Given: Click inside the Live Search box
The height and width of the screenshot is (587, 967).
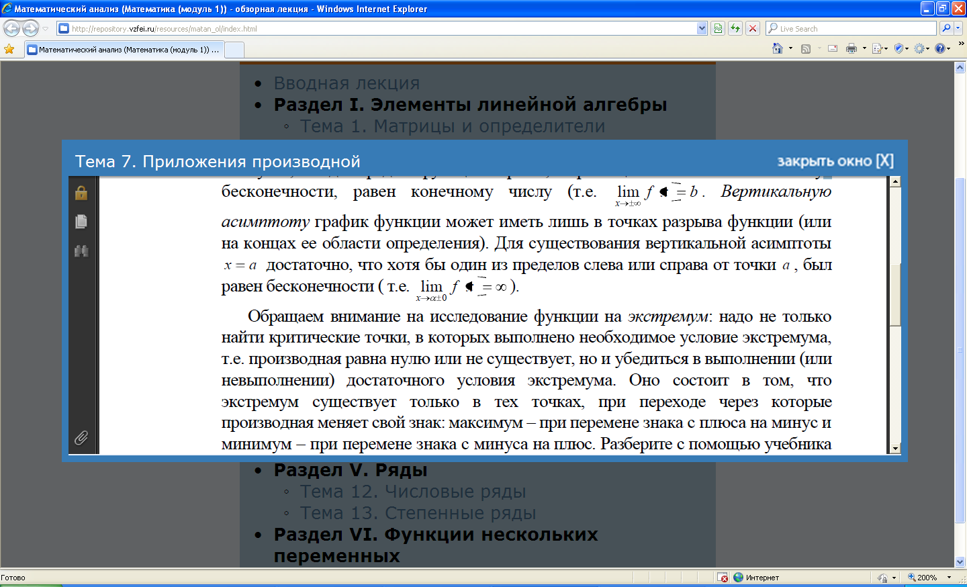Looking at the screenshot, I should tap(851, 29).
